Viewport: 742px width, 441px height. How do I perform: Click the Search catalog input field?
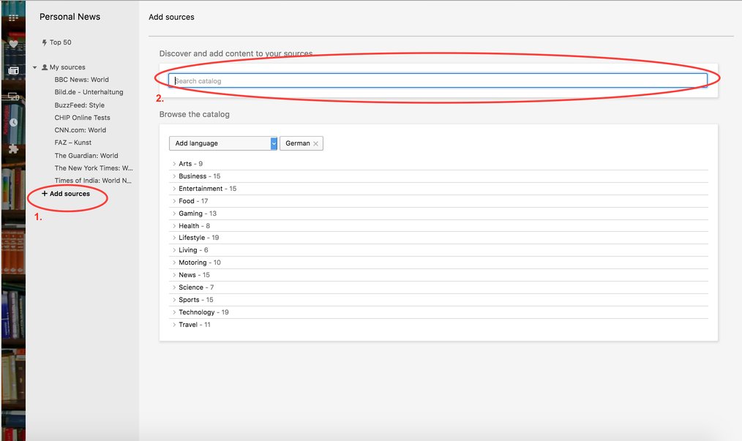click(x=438, y=80)
